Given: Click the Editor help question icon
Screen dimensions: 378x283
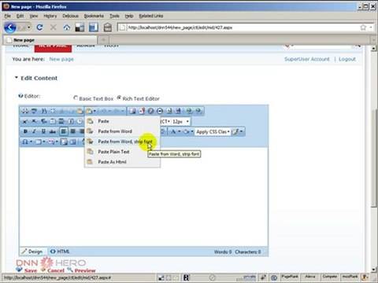Looking at the screenshot, I should tap(20, 96).
